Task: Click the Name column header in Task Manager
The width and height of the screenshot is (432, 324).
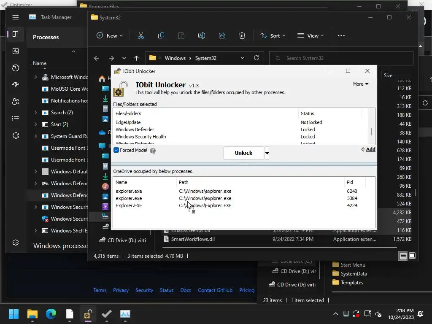Action: coord(40,63)
